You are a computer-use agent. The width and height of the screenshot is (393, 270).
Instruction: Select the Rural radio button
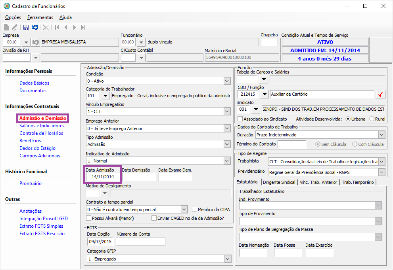pyautogui.click(x=372, y=119)
